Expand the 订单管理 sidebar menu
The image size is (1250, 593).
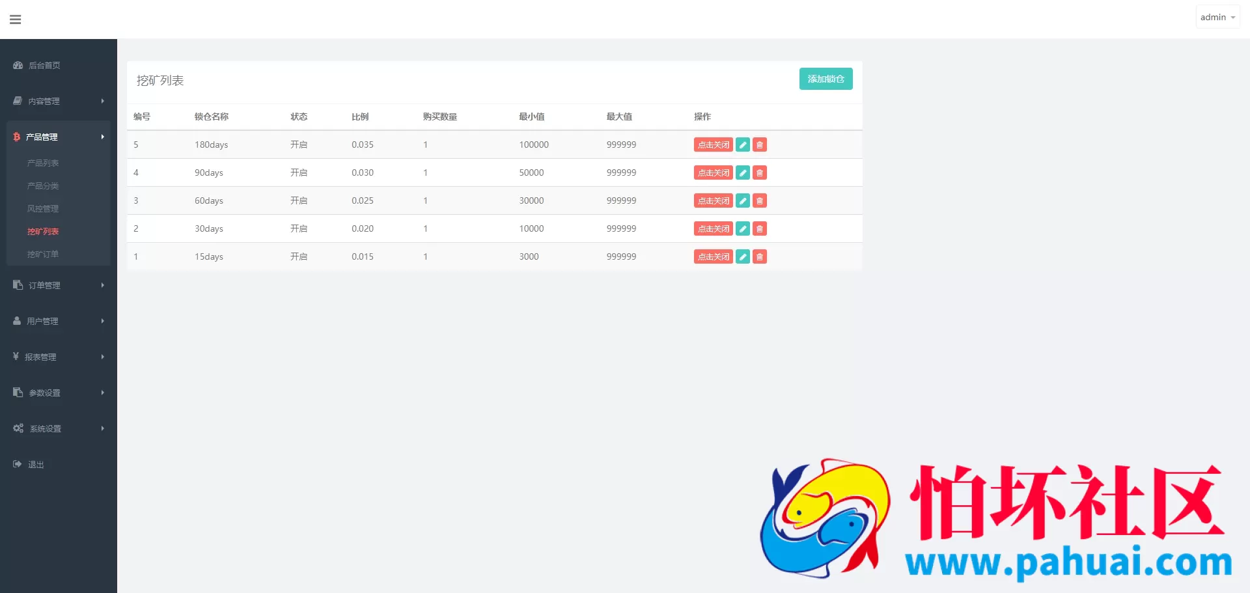pyautogui.click(x=58, y=285)
